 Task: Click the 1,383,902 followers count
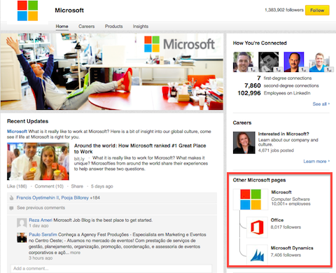[x=284, y=10]
